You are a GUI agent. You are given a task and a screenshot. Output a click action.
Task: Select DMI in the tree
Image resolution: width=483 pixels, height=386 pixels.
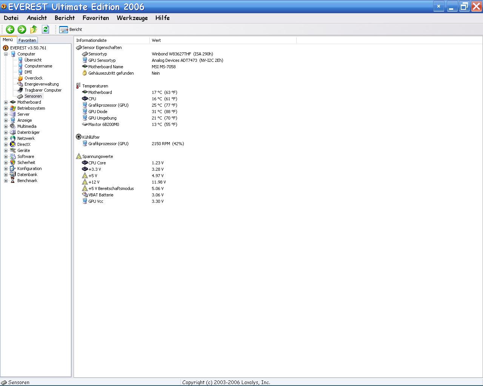coord(28,72)
